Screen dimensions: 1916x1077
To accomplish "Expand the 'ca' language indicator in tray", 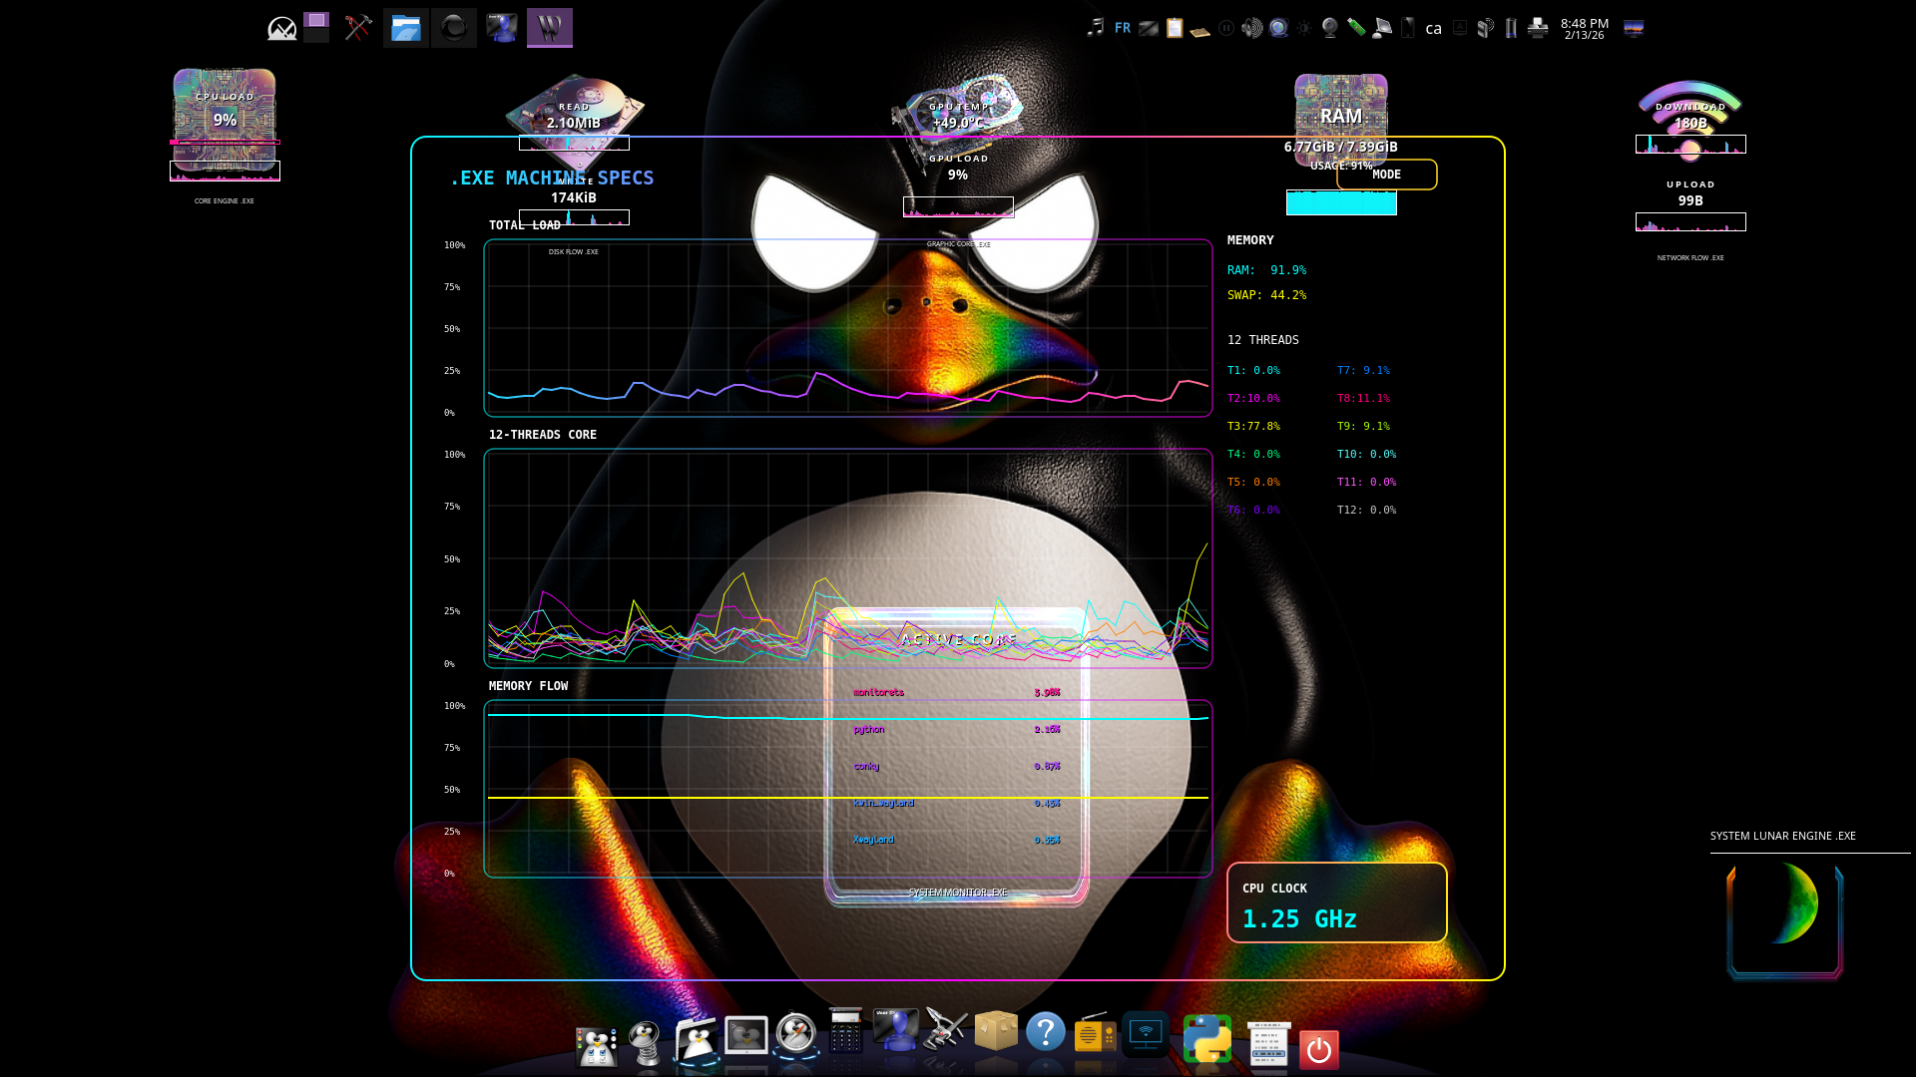I will coord(1433,29).
